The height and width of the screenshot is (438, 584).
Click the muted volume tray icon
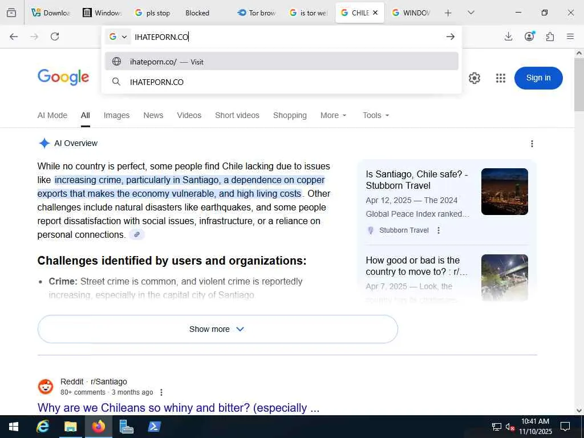509,427
